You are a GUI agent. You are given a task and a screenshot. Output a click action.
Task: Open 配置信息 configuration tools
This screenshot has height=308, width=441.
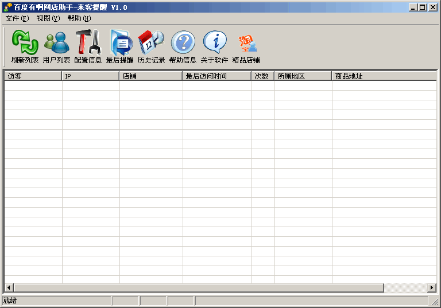click(88, 46)
